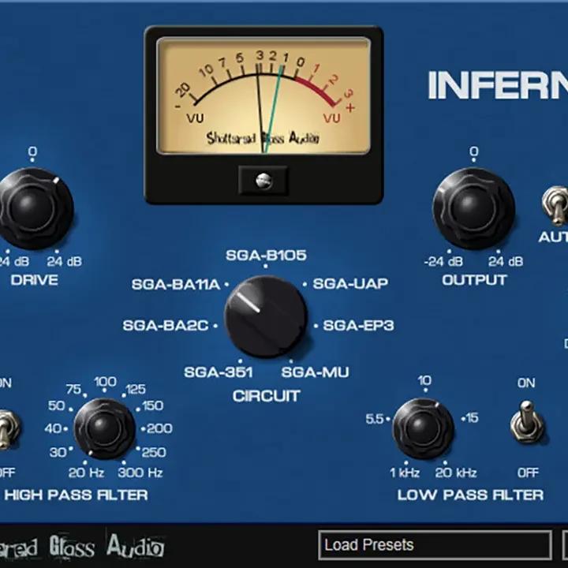Switch circuit to SGA-351

pos(218,372)
